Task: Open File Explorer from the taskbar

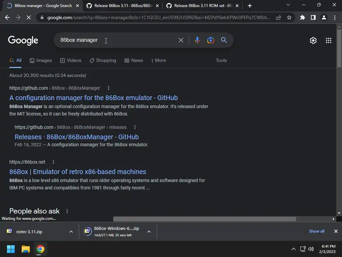Action: [x=25, y=249]
